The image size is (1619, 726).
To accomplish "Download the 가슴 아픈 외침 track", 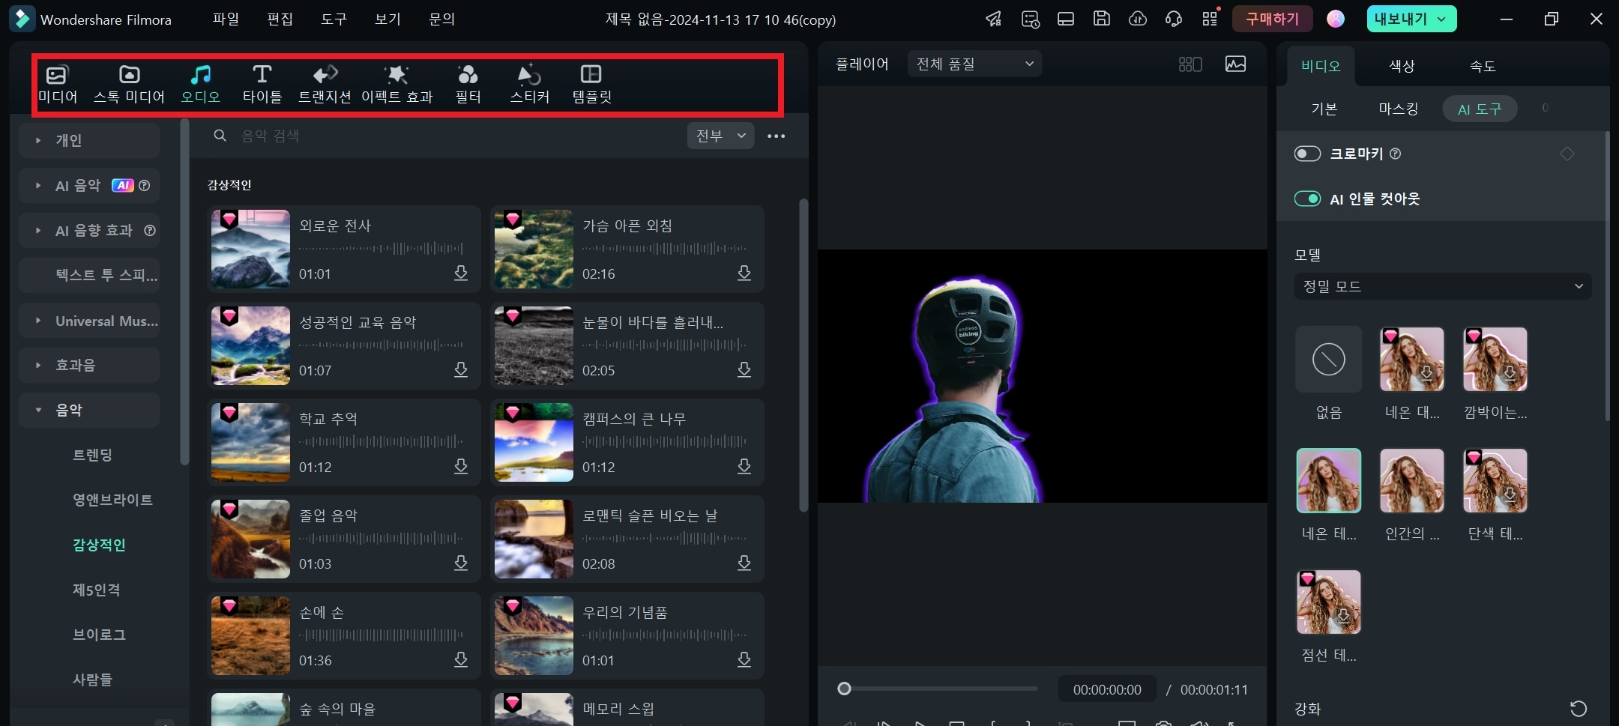I will [x=744, y=273].
